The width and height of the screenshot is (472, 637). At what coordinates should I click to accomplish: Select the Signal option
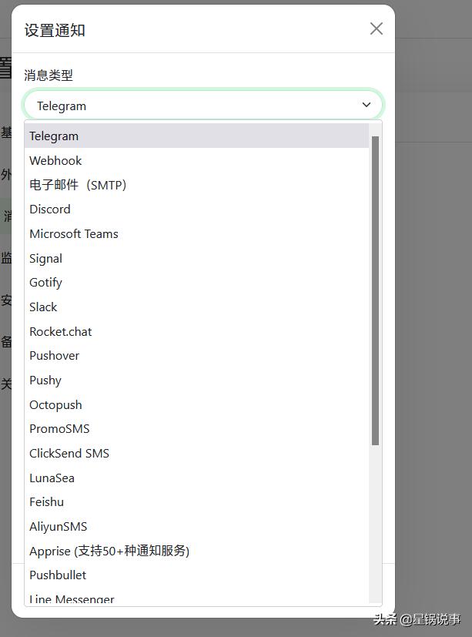(196, 258)
